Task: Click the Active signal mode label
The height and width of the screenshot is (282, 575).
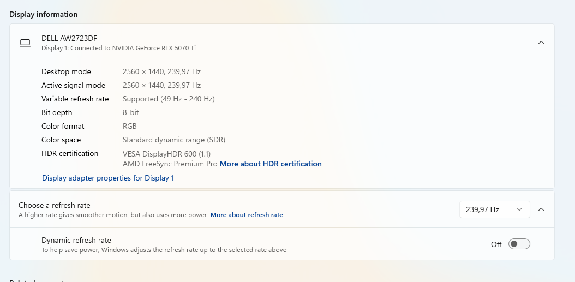Action: point(73,85)
